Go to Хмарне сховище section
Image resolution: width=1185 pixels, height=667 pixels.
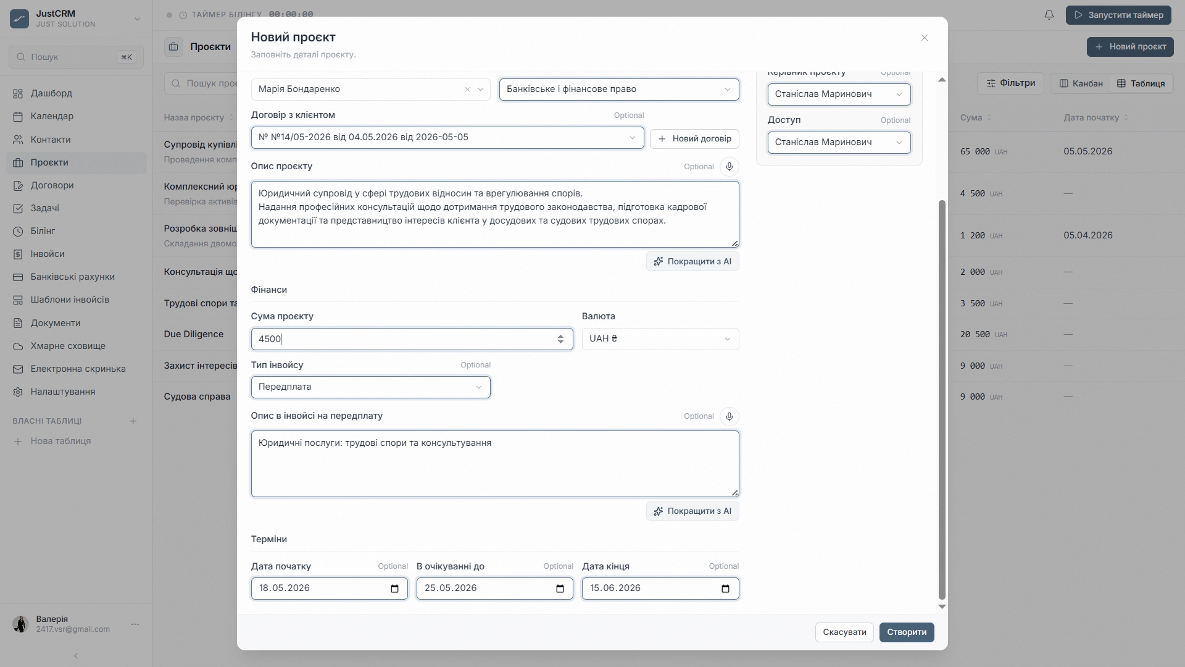pos(76,346)
